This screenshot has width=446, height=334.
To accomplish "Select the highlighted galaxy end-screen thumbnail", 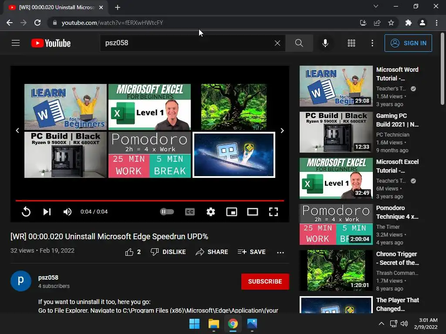I will pyautogui.click(x=234, y=155).
